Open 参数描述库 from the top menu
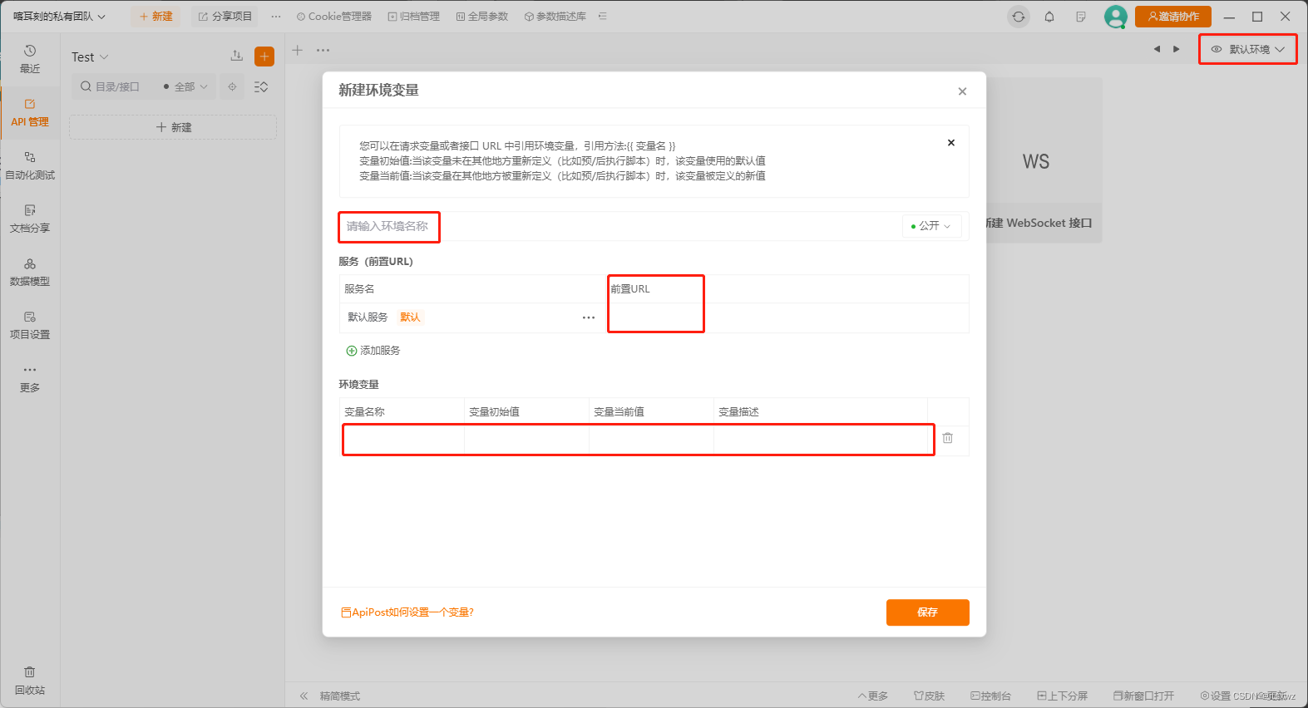This screenshot has width=1308, height=708. pos(555,17)
